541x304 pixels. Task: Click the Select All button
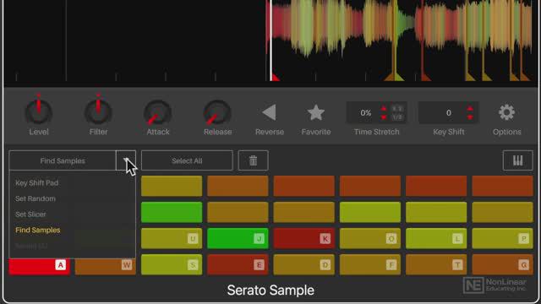click(x=187, y=160)
